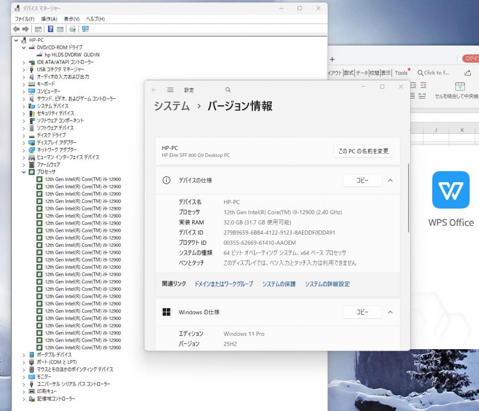The height and width of the screenshot is (411, 479).
Task: Click the scan for hardware changes monitor icon
Action: (85, 29)
